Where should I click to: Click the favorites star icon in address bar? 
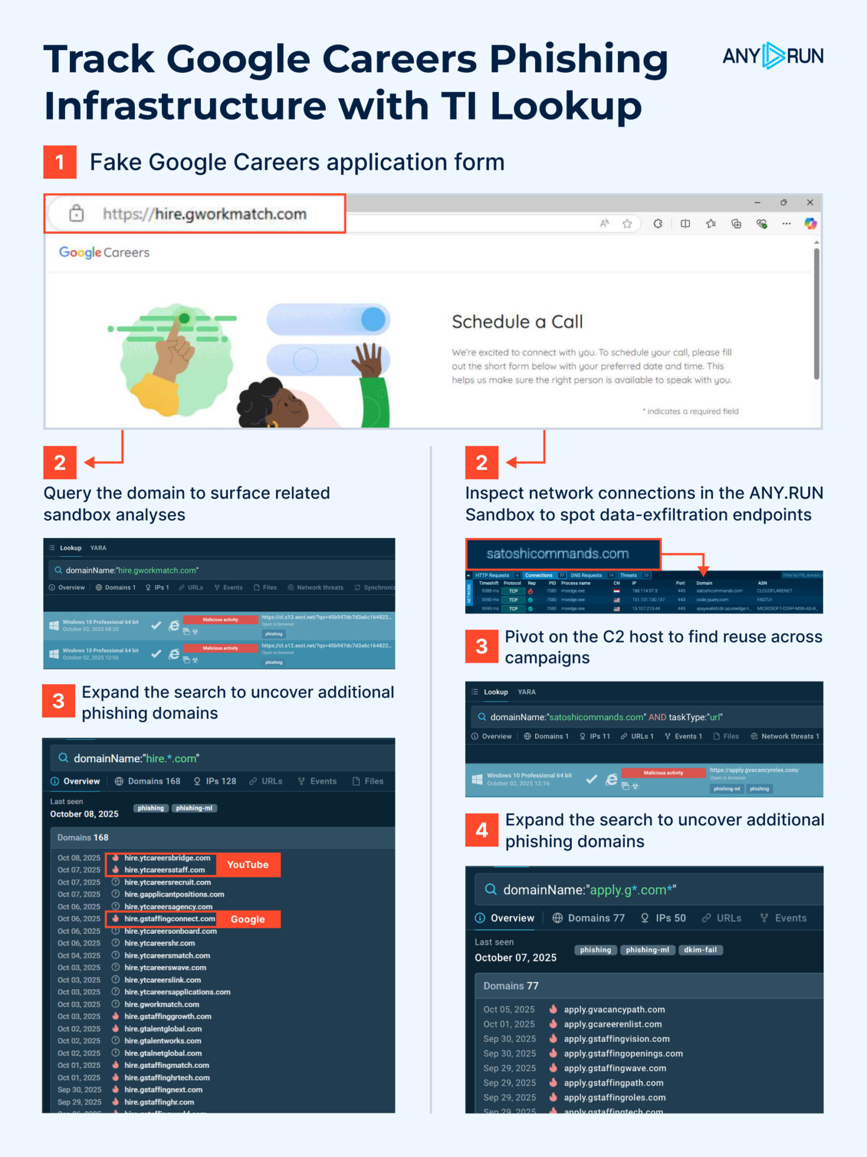627,224
